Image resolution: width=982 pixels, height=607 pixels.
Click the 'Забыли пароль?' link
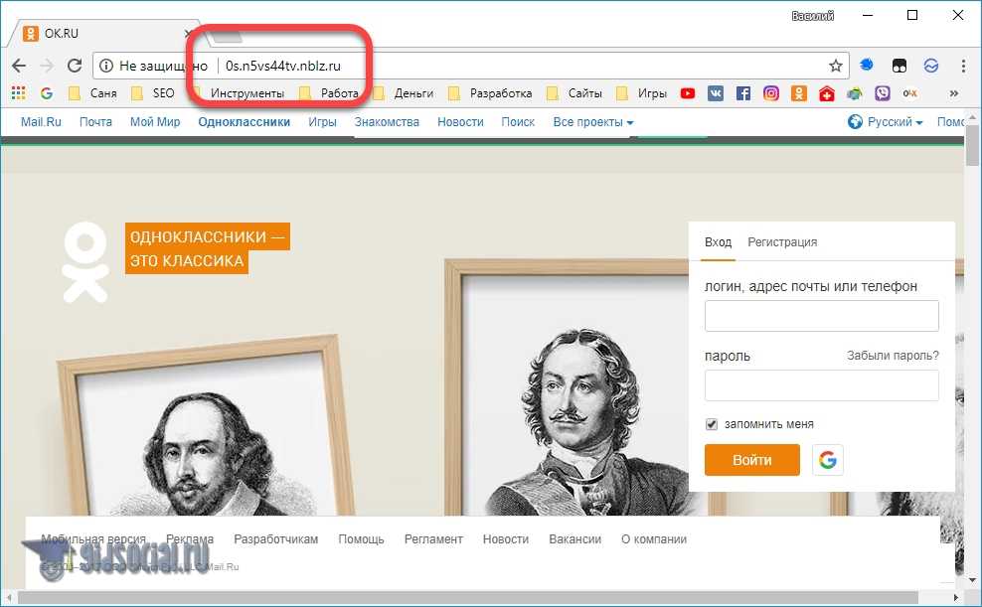point(893,356)
